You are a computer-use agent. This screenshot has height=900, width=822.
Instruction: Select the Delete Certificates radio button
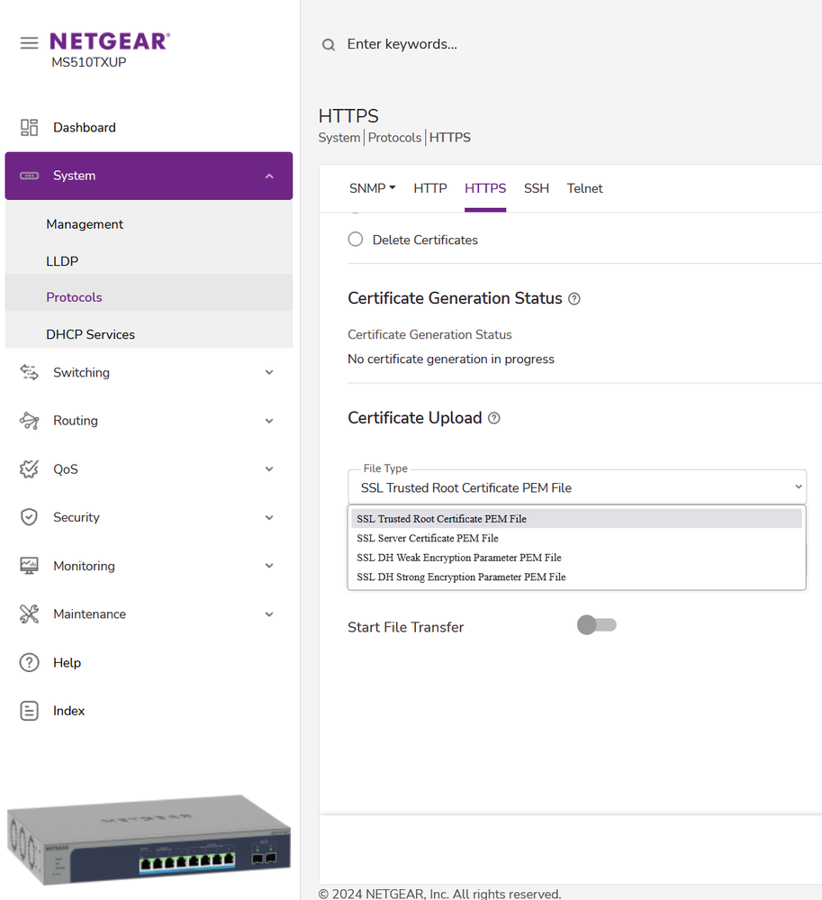coord(356,240)
